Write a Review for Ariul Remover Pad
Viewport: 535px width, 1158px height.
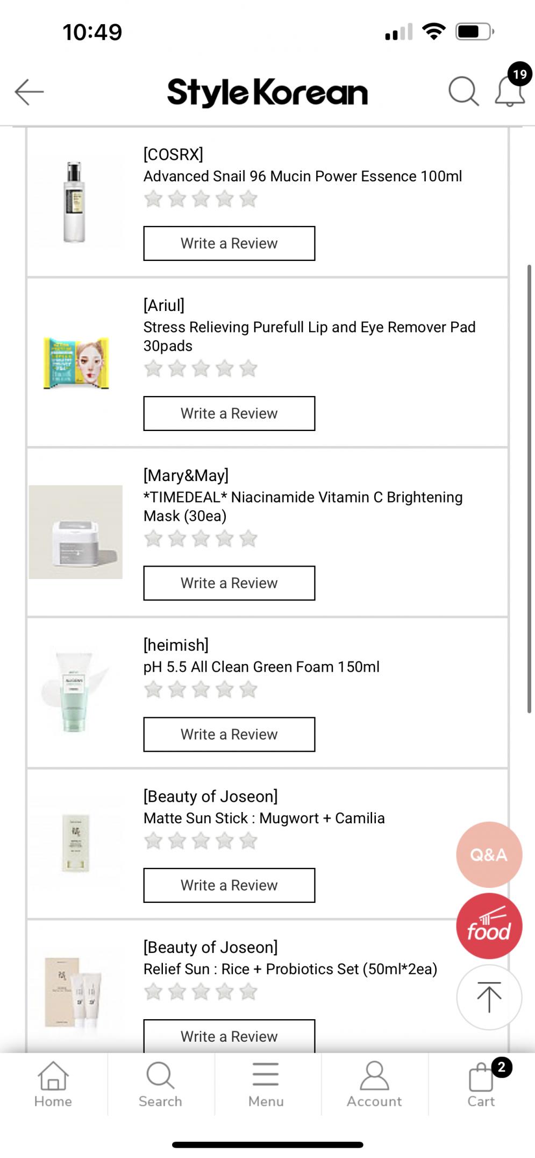tap(229, 413)
